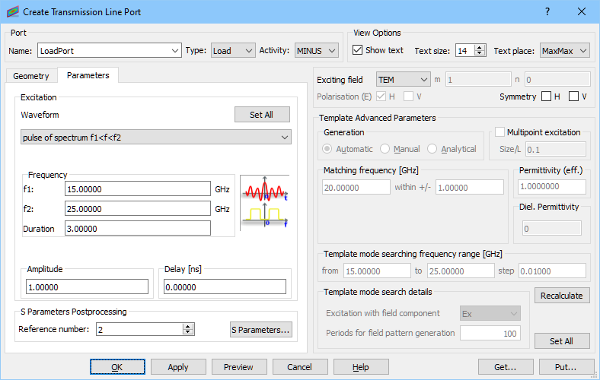Click the f2 frequency input field
Viewport: 600px width, 380px height.
click(138, 208)
